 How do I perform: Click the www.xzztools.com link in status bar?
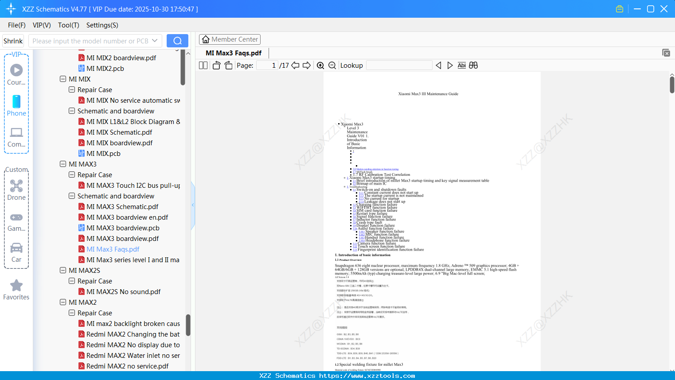(367, 376)
